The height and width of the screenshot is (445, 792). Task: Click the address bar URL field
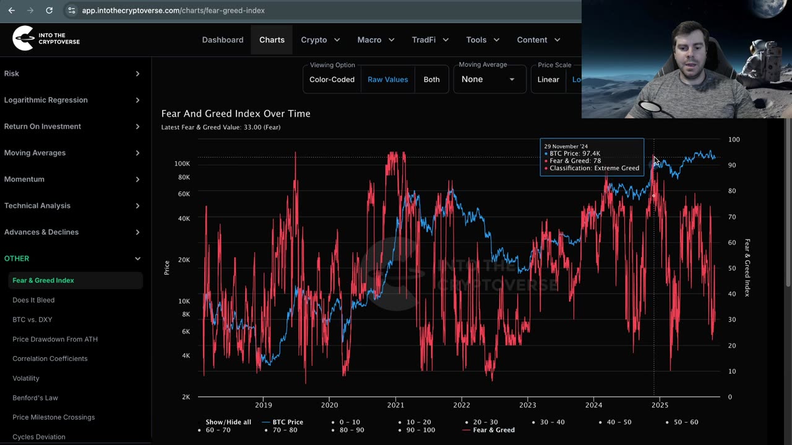173,11
